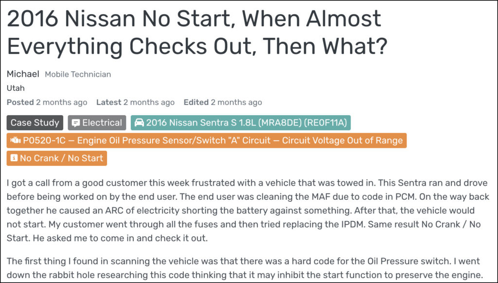The width and height of the screenshot is (498, 283).
Task: Click the P0520-1C Engine Oil Pressure code tag
Action: (206, 141)
